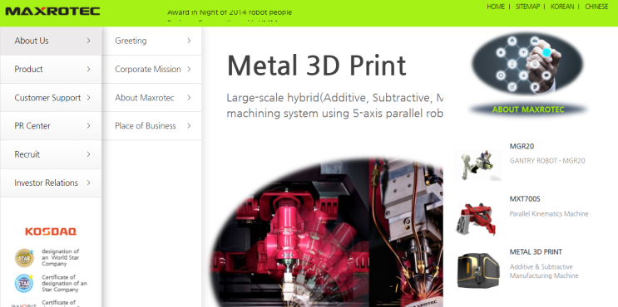Open the About Us menu
618x307 pixels.
[51, 41]
